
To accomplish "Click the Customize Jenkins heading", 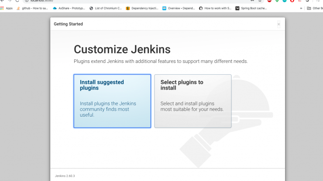I will (122, 49).
